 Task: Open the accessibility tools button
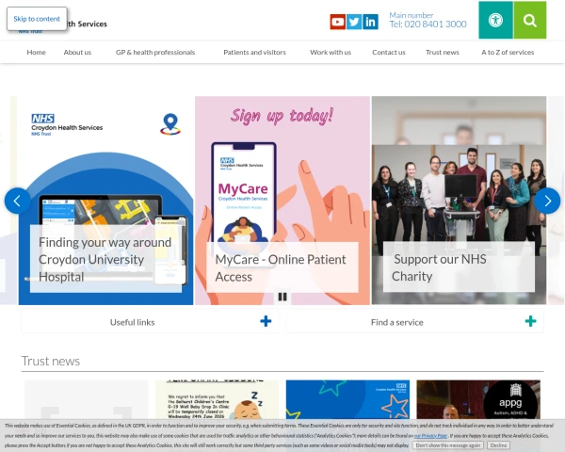[x=495, y=20]
